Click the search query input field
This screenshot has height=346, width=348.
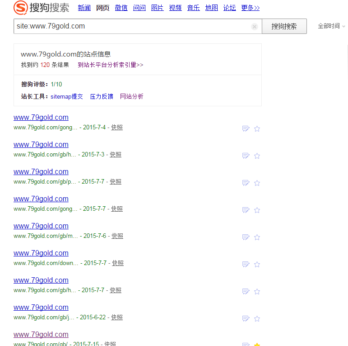(131, 26)
